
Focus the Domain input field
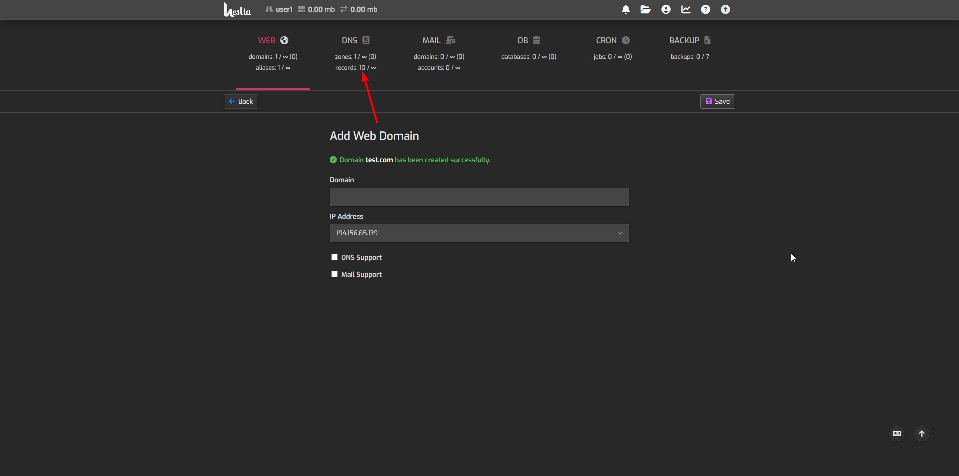[479, 197]
